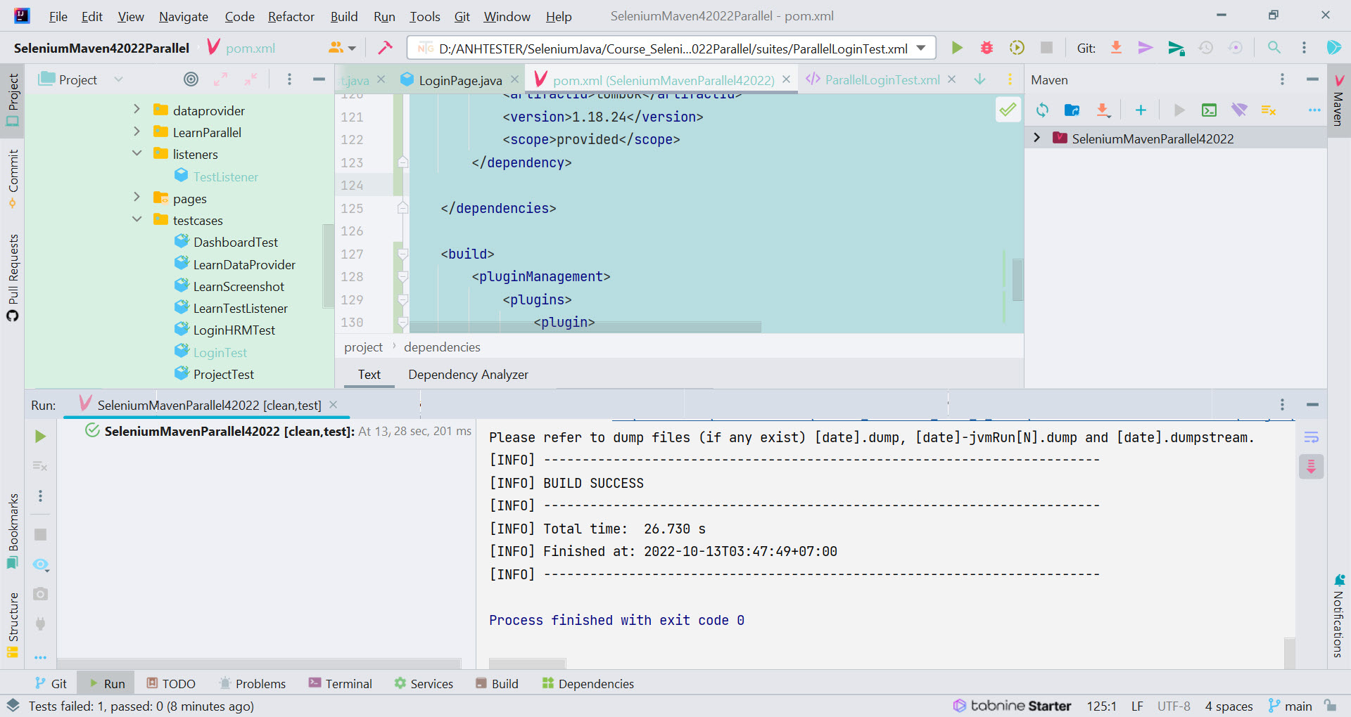
Task: Show Git history clock icon
Action: pos(1206,48)
